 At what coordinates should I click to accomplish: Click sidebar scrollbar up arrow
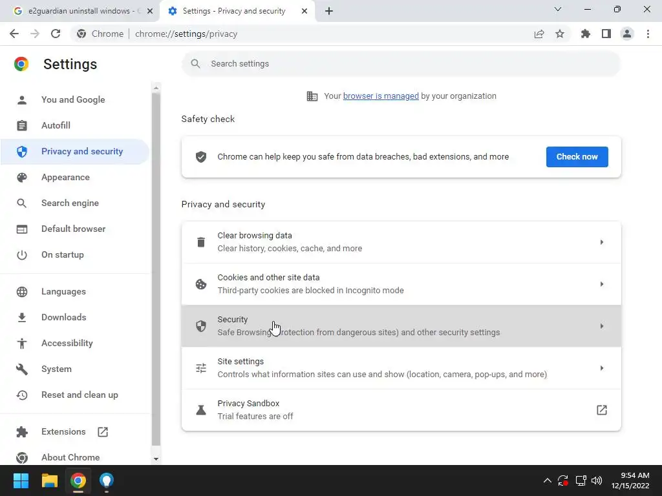pyautogui.click(x=156, y=88)
